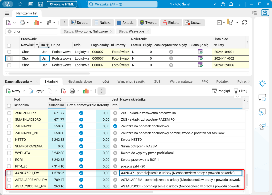Click the notifications bell icon
The width and height of the screenshot is (272, 195).
(231, 4)
